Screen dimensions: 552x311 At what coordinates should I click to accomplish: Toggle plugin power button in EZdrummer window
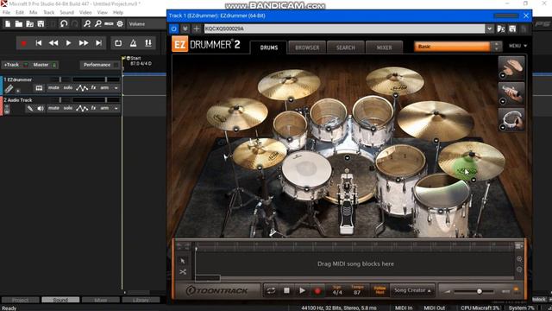coord(173,29)
